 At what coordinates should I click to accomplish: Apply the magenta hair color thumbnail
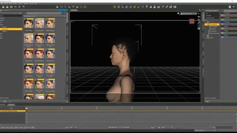(x=40, y=53)
